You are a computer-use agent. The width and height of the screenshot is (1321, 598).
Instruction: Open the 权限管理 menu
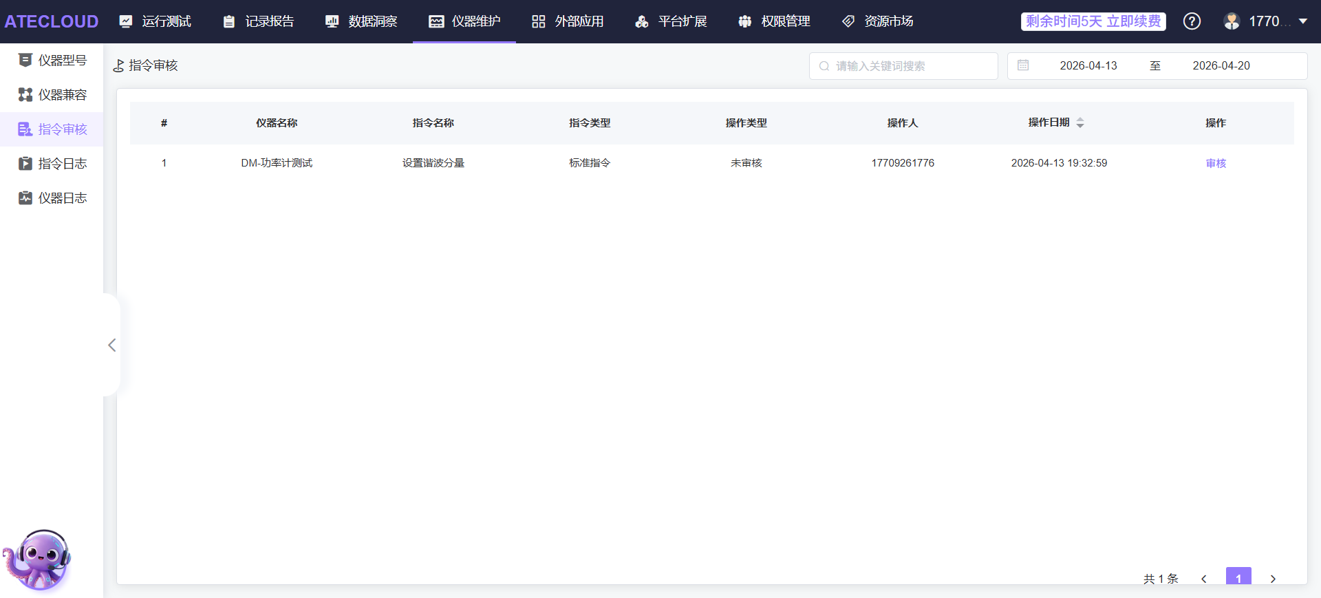775,21
